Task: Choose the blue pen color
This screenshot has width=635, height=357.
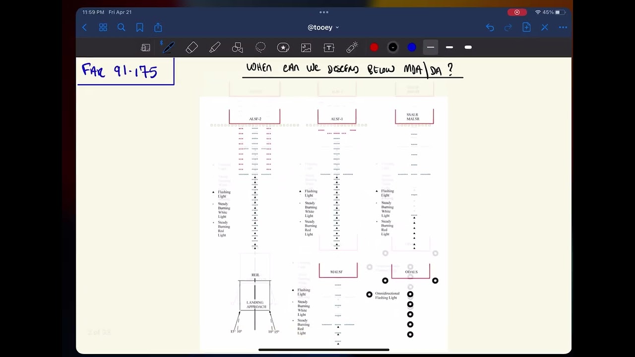Action: [x=412, y=48]
